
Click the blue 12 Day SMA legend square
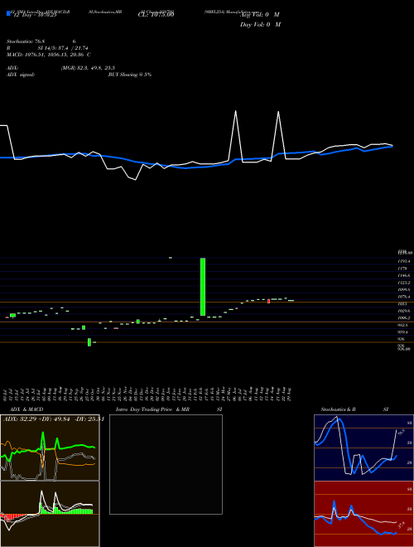[x=8, y=14]
